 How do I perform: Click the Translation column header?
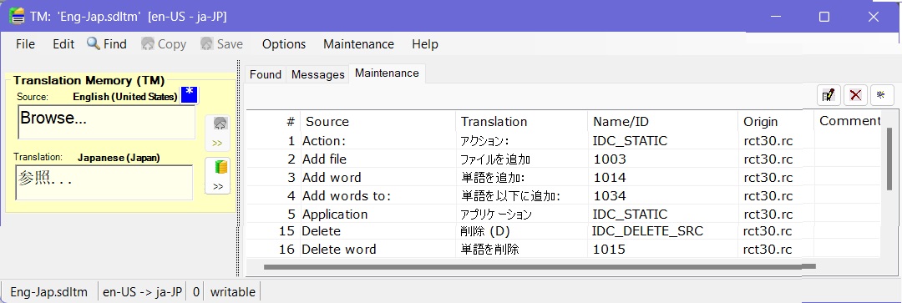coord(493,121)
